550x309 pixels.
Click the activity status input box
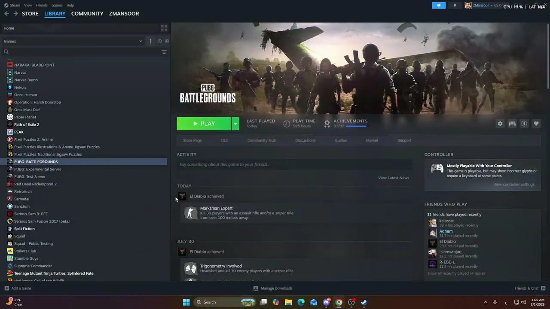pyautogui.click(x=294, y=164)
